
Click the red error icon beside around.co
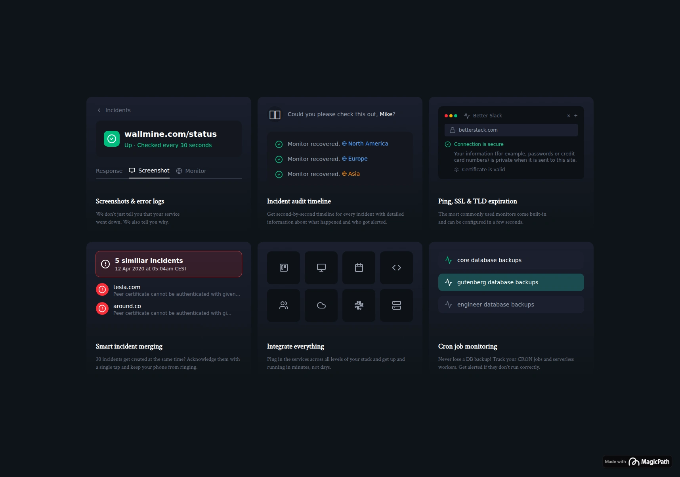coord(102,308)
